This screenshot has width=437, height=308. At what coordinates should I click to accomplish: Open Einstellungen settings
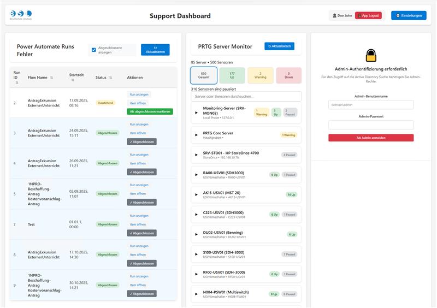pyautogui.click(x=409, y=16)
